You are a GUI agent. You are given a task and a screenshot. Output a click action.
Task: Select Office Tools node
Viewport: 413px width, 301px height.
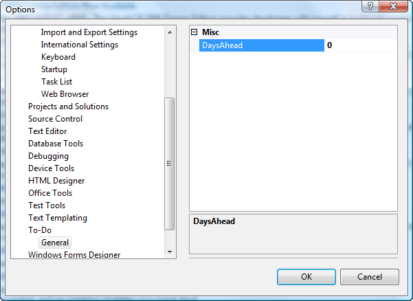click(x=50, y=193)
